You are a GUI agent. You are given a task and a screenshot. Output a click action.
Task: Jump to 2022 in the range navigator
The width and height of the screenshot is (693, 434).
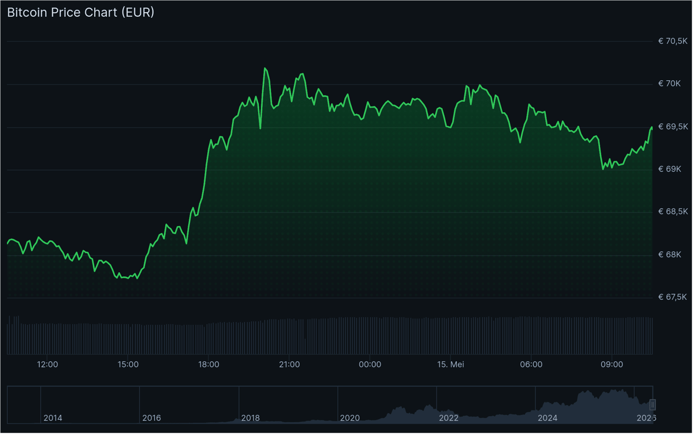[449, 418]
